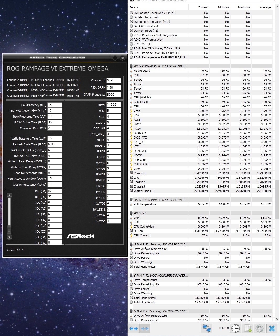Click the Refresh Cycle Time (tRFC) field

click(x=55, y=144)
